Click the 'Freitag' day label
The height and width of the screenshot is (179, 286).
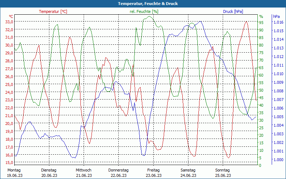153,170
